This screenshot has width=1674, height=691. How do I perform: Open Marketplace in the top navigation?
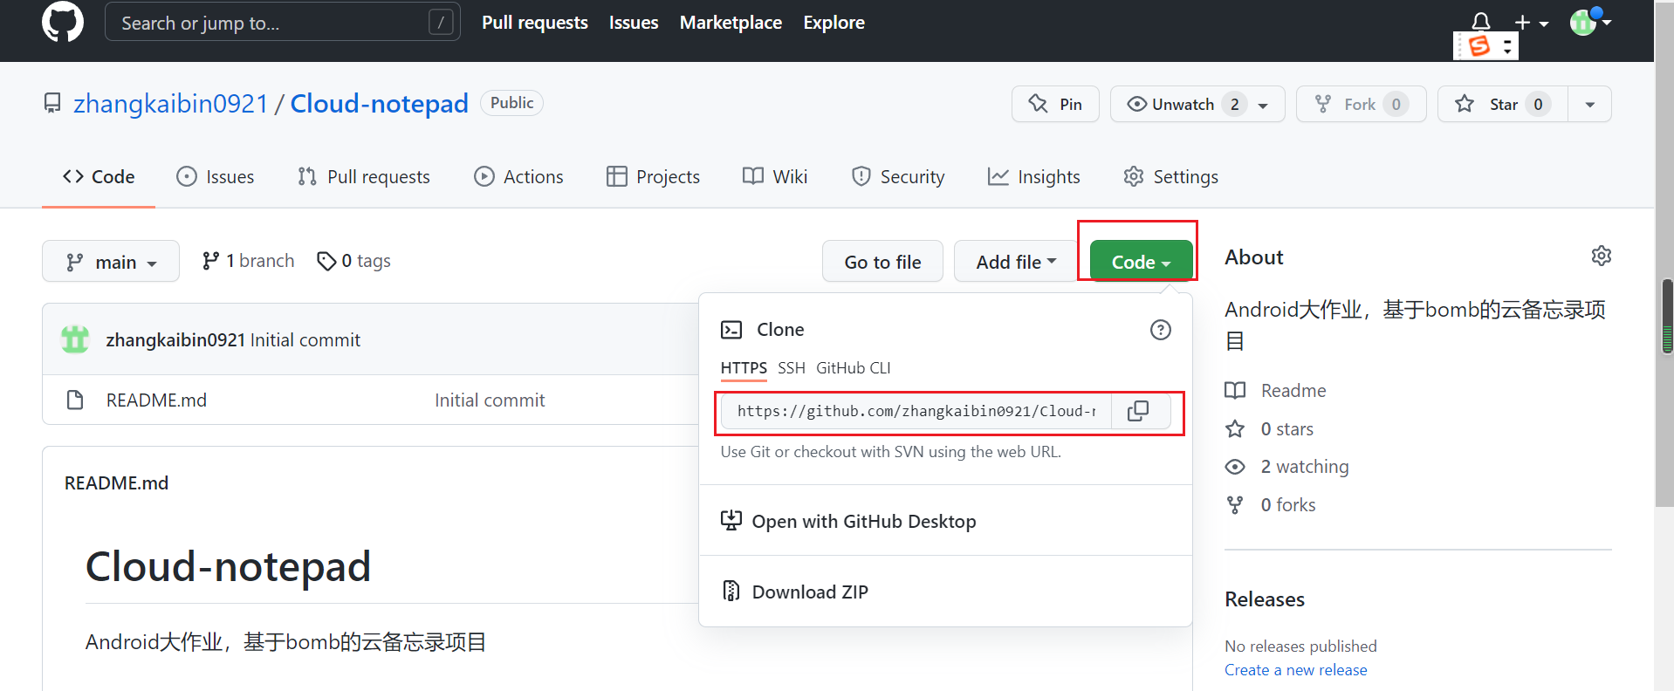click(731, 23)
